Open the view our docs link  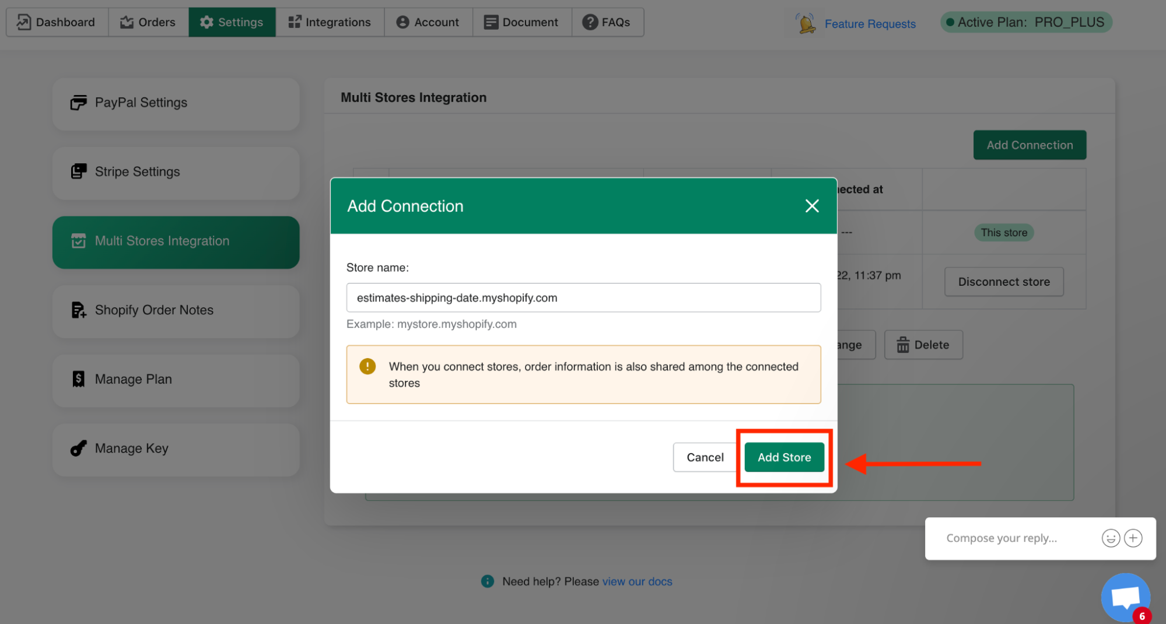pyautogui.click(x=637, y=581)
